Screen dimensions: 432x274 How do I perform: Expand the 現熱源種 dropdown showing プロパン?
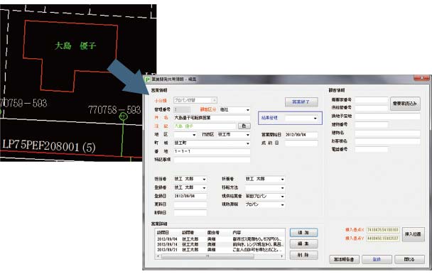click(x=282, y=204)
